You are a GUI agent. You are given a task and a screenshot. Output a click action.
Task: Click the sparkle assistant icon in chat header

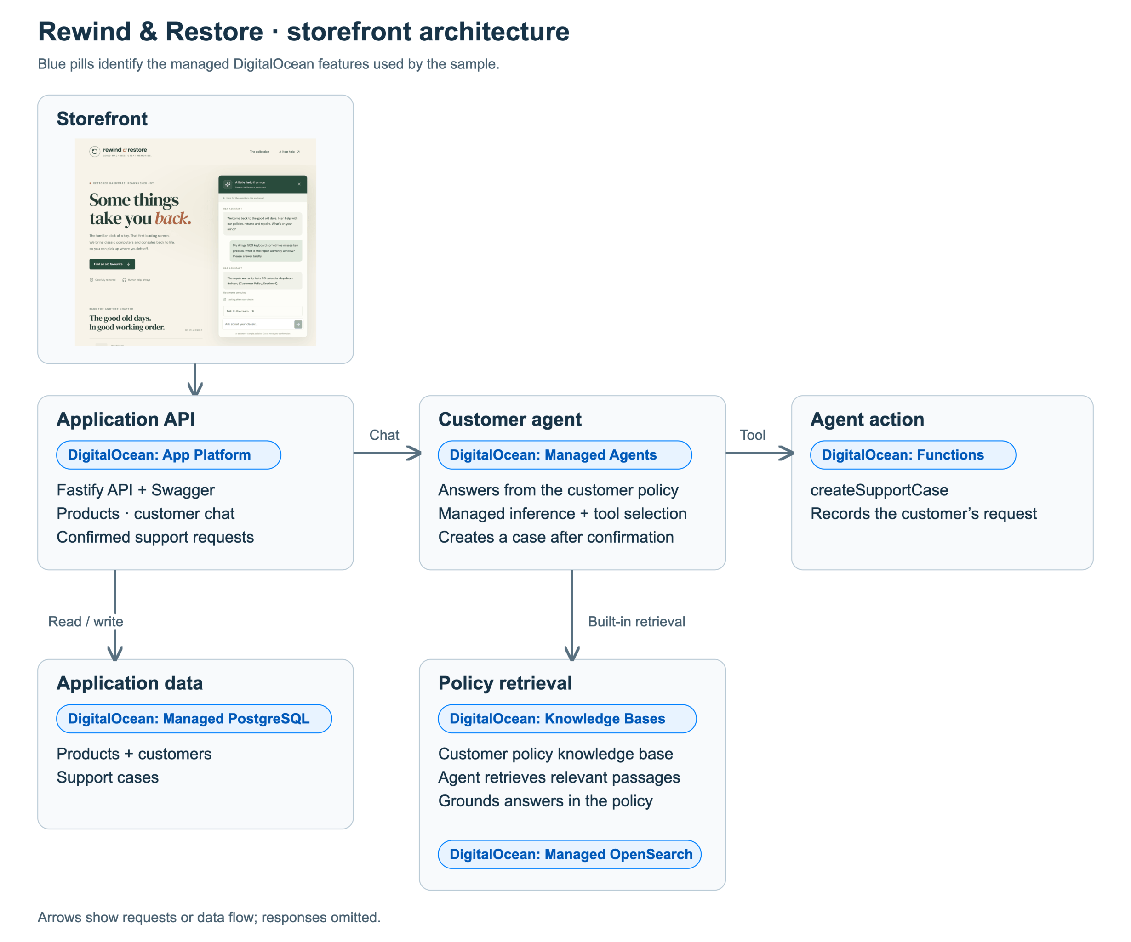(228, 185)
